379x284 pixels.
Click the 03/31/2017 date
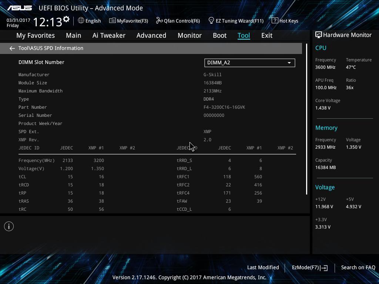19,20
